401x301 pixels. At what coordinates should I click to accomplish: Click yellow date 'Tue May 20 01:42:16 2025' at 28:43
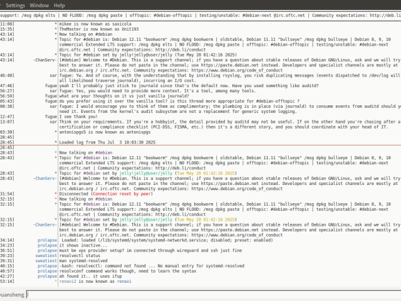tap(206, 173)
